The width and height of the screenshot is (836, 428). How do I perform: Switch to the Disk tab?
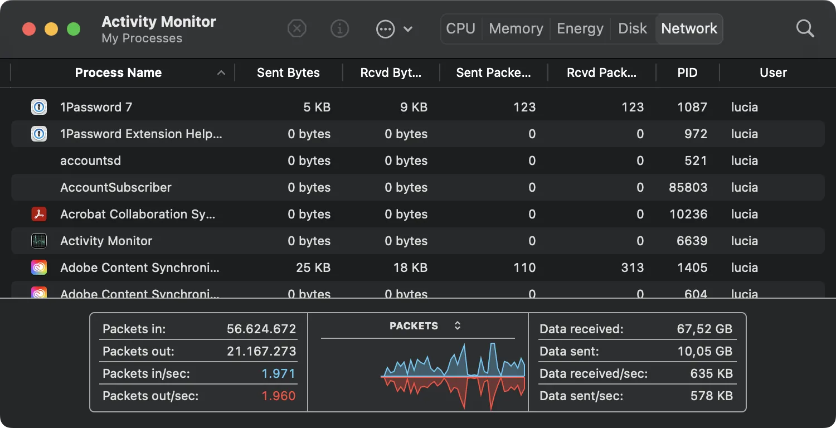pyautogui.click(x=633, y=28)
